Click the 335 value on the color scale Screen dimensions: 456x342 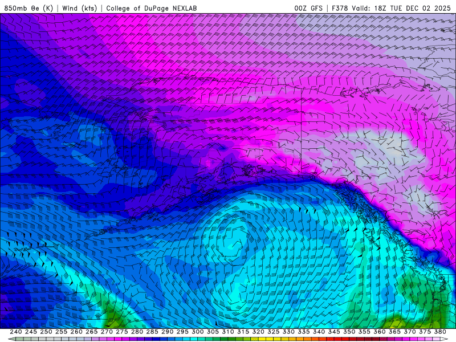(x=304, y=332)
